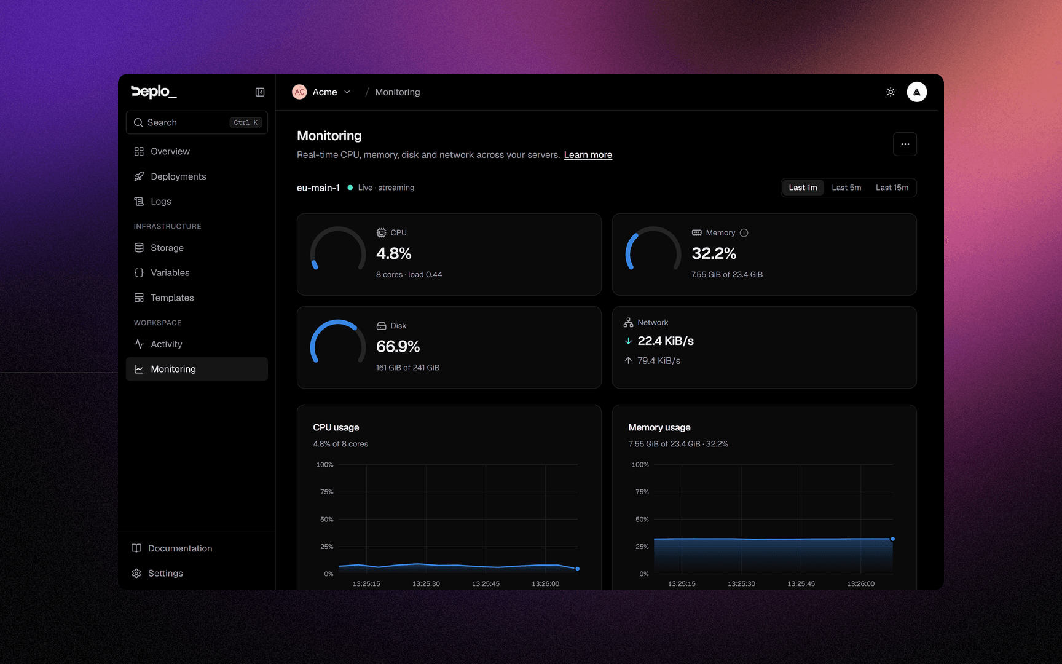
Task: Click the Disk drive icon
Action: pos(382,326)
